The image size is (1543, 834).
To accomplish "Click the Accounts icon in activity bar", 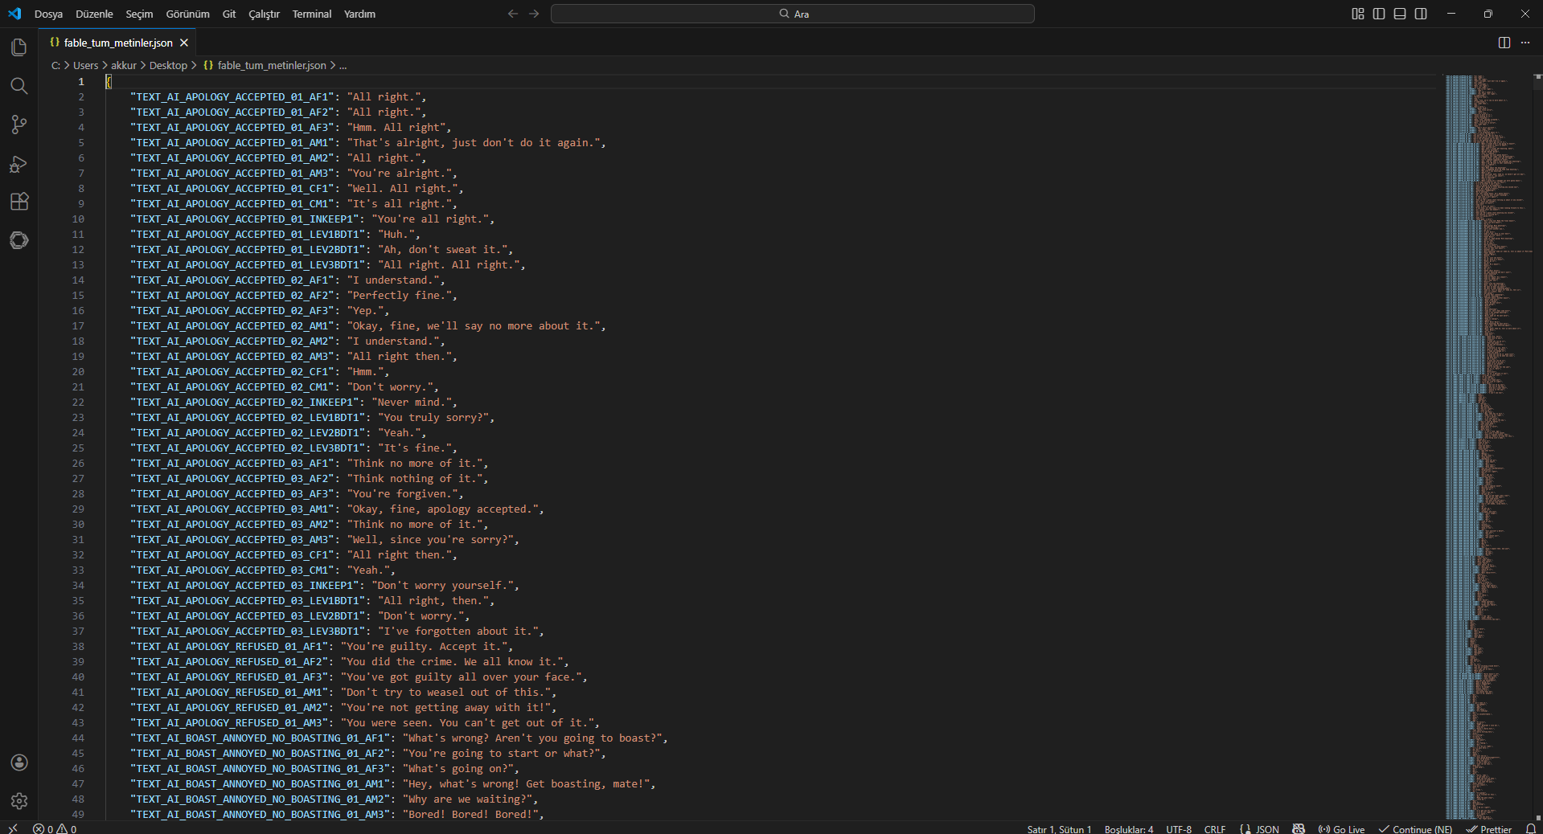I will [19, 762].
